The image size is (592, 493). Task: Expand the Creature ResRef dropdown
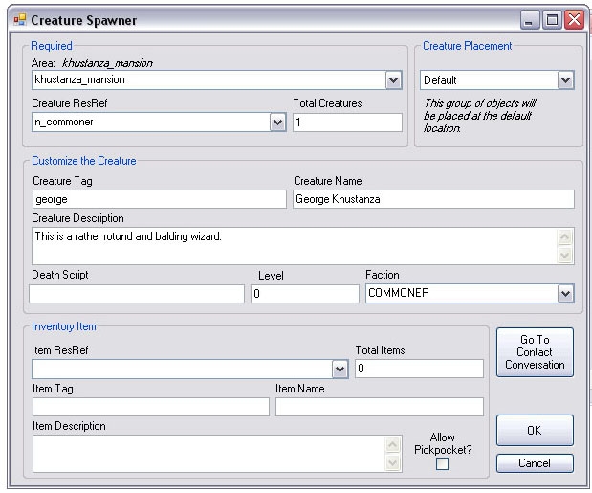277,123
